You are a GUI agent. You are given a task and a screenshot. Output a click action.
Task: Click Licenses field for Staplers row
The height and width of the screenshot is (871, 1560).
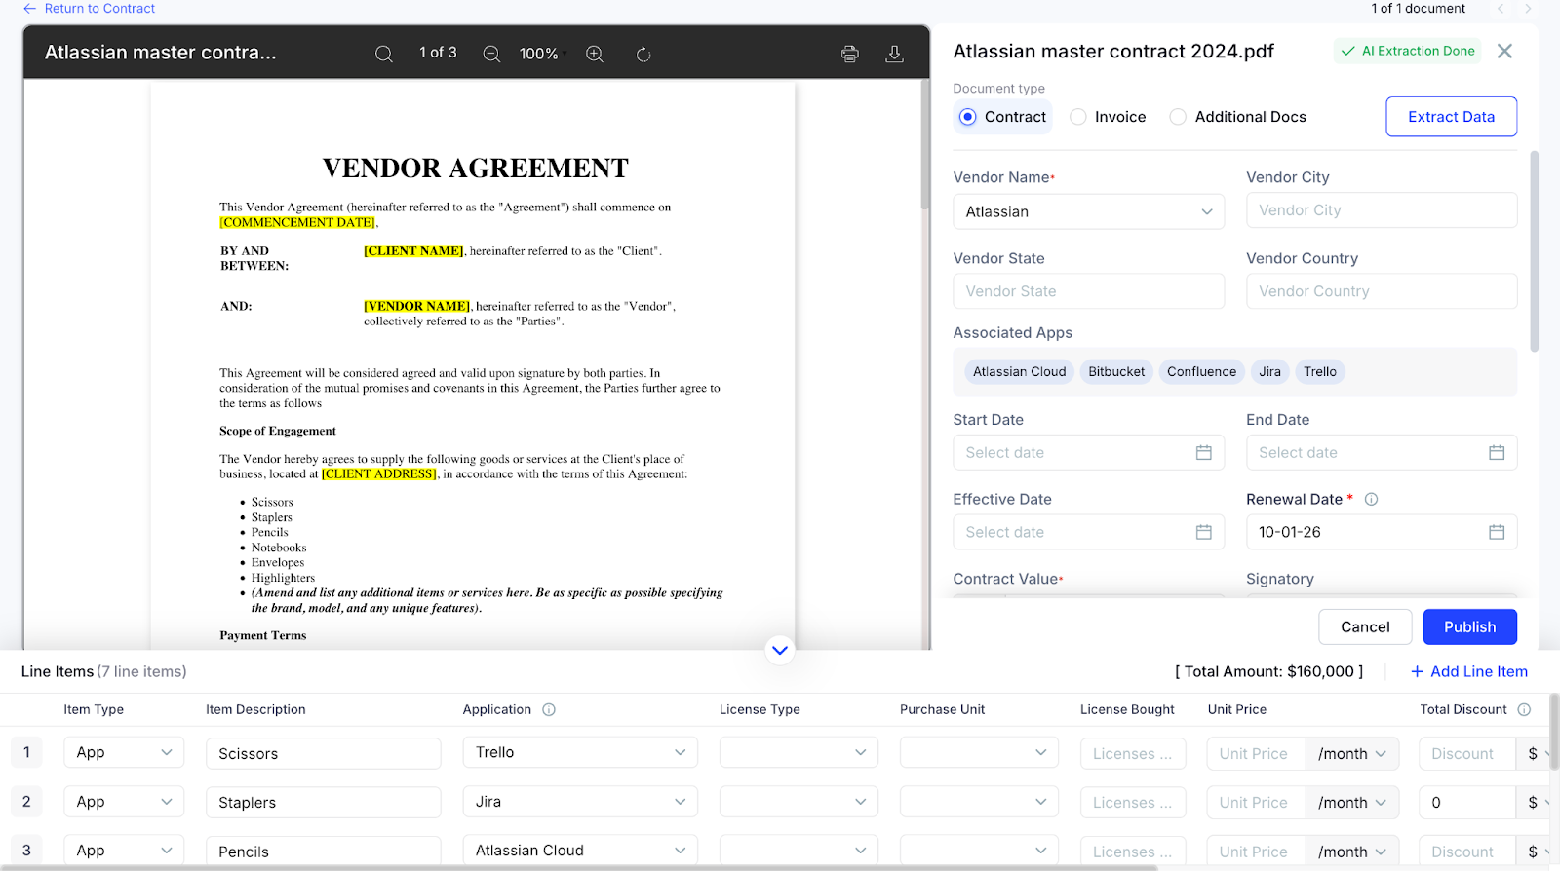(1133, 802)
